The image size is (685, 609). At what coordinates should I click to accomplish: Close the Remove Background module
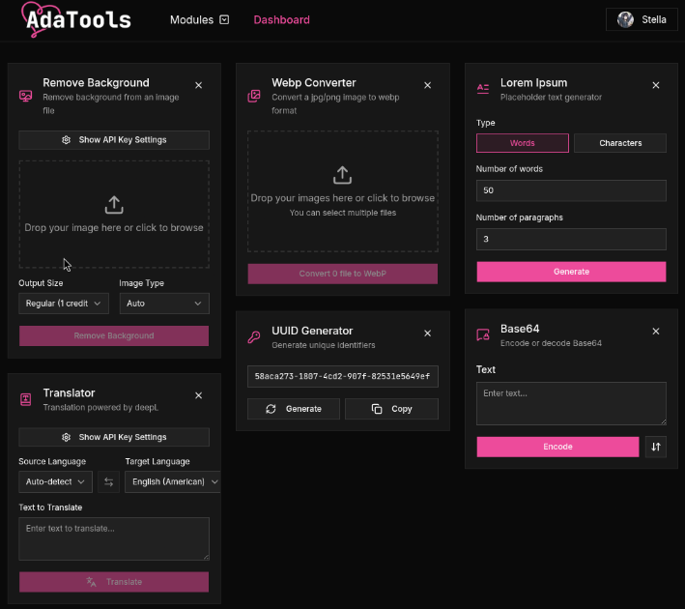199,85
